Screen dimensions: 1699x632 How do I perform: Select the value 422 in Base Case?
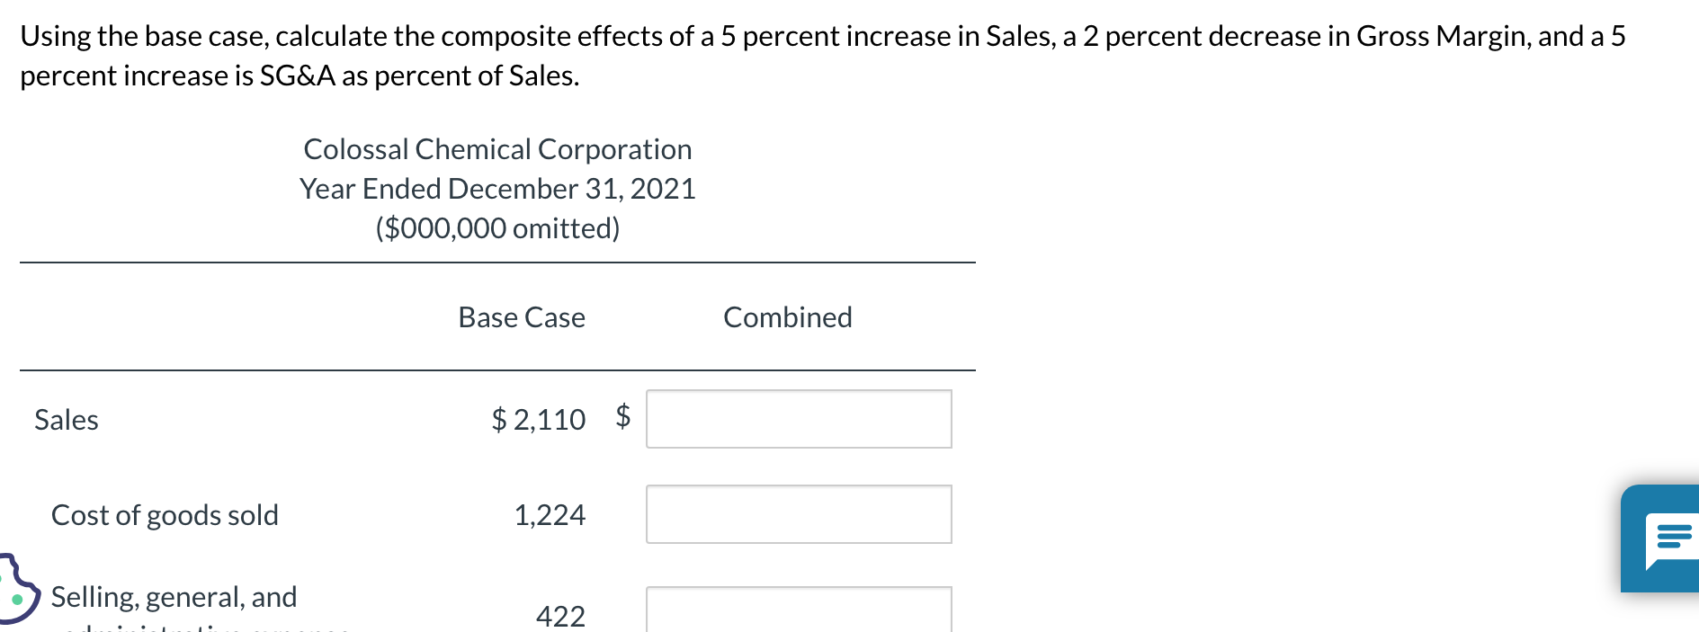(560, 615)
